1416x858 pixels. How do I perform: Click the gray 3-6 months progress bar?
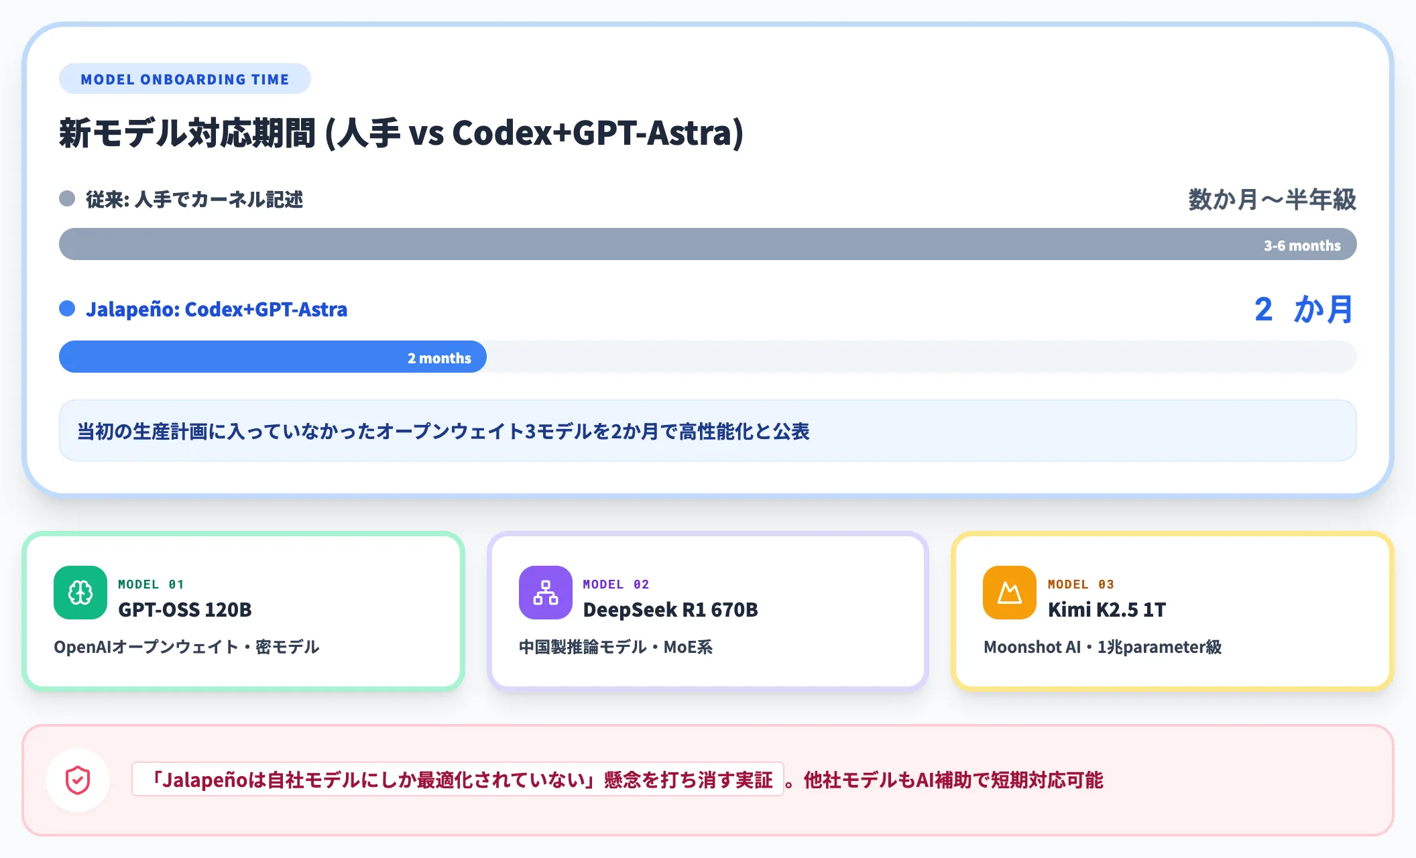coord(708,244)
